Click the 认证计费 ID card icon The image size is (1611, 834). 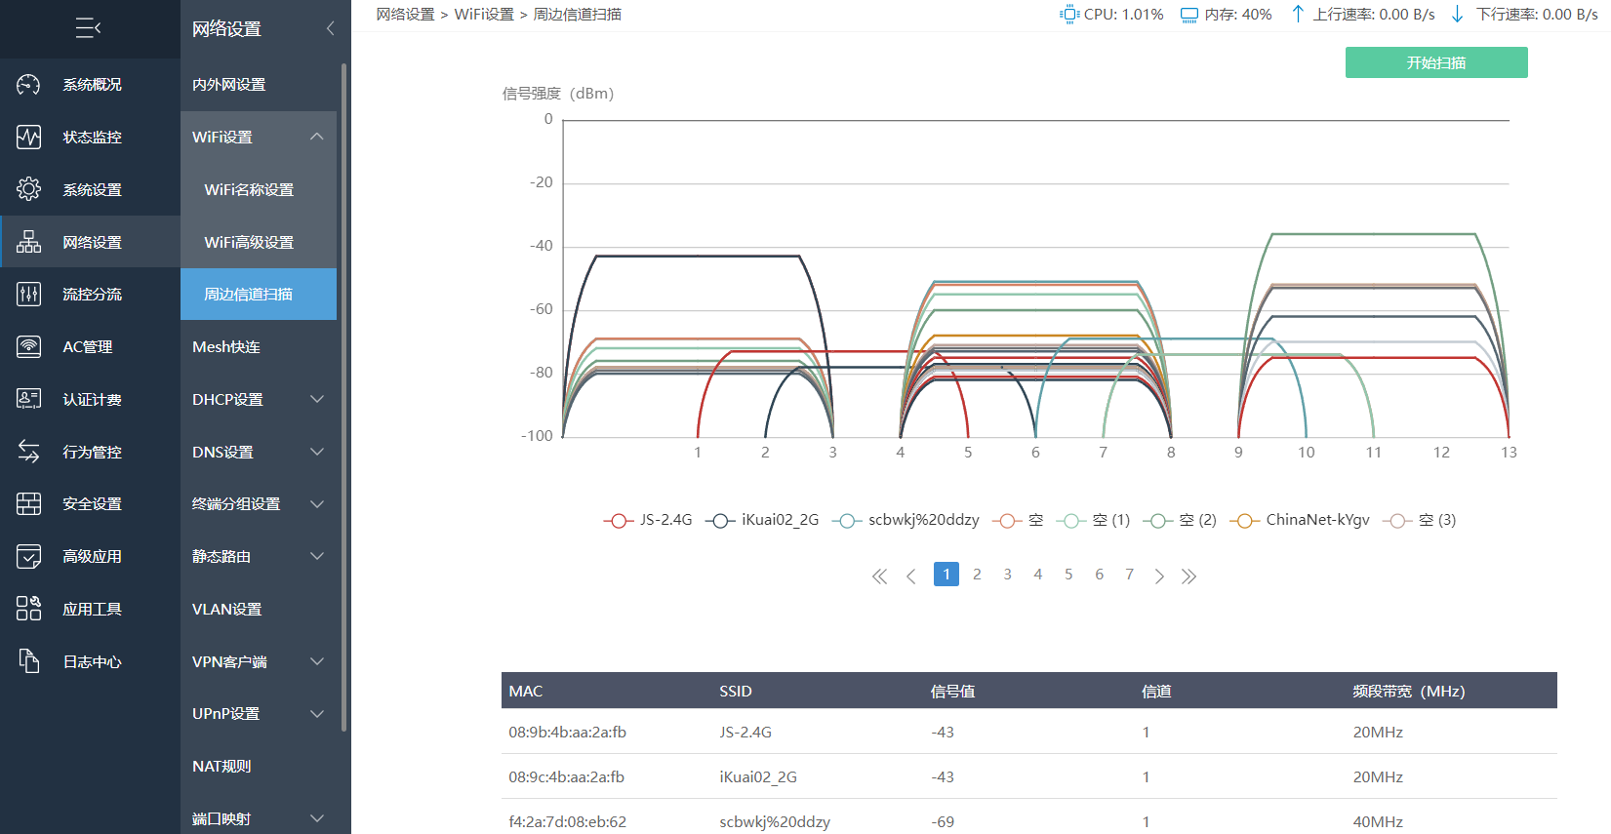point(28,399)
